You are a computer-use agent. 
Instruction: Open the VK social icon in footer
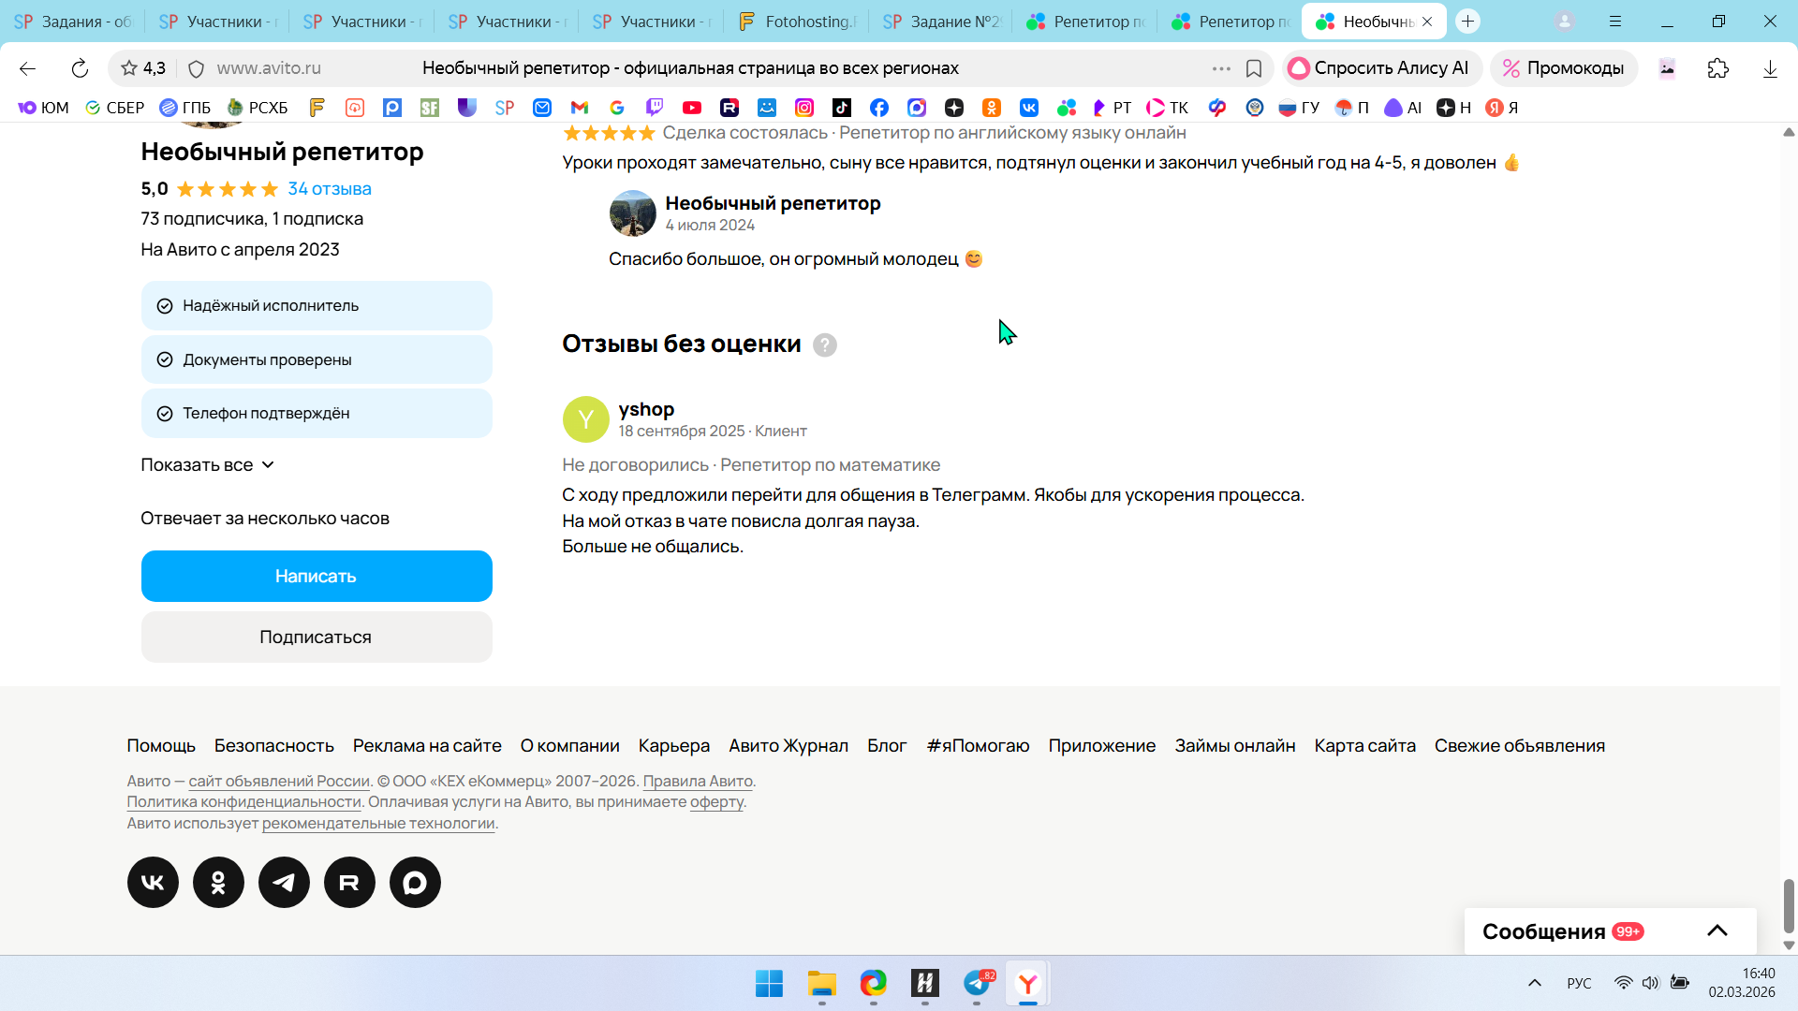point(153,882)
